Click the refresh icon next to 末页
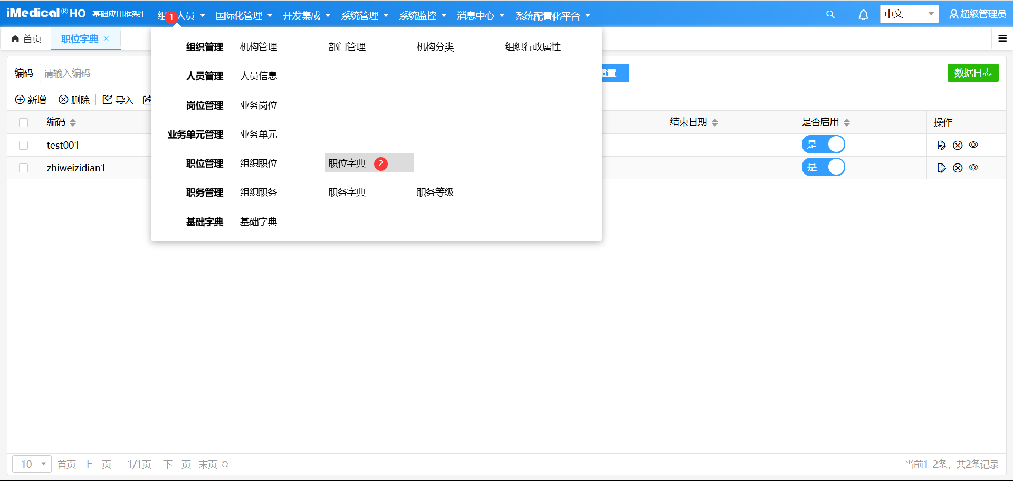Screen dimensions: 1013x481 pos(225,465)
